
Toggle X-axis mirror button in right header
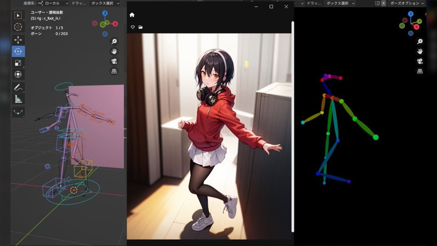click(x=383, y=3)
